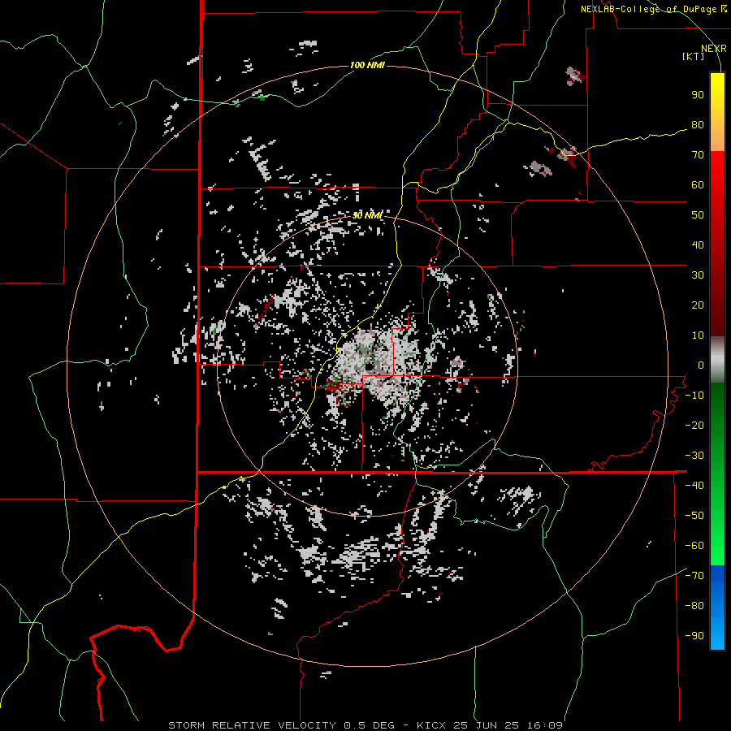Click the -40 scale label
The image size is (731, 731).
tap(694, 486)
